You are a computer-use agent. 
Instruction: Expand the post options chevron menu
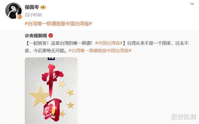[x=192, y=4]
